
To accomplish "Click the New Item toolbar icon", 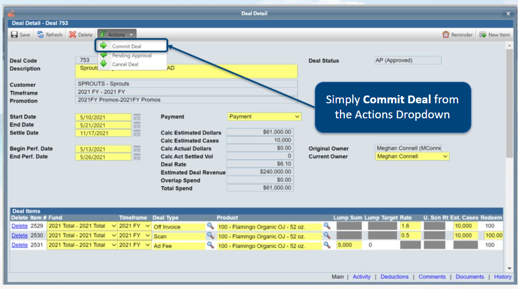I will point(483,35).
